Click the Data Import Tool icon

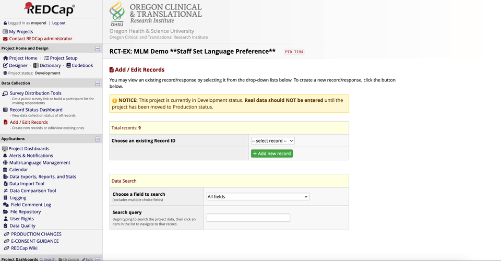point(5,184)
